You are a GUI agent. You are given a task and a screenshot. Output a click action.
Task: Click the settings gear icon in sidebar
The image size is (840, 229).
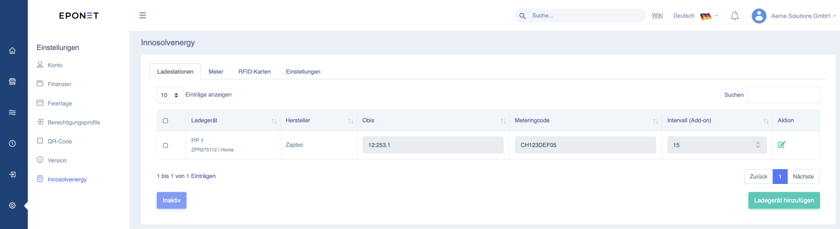[12, 205]
